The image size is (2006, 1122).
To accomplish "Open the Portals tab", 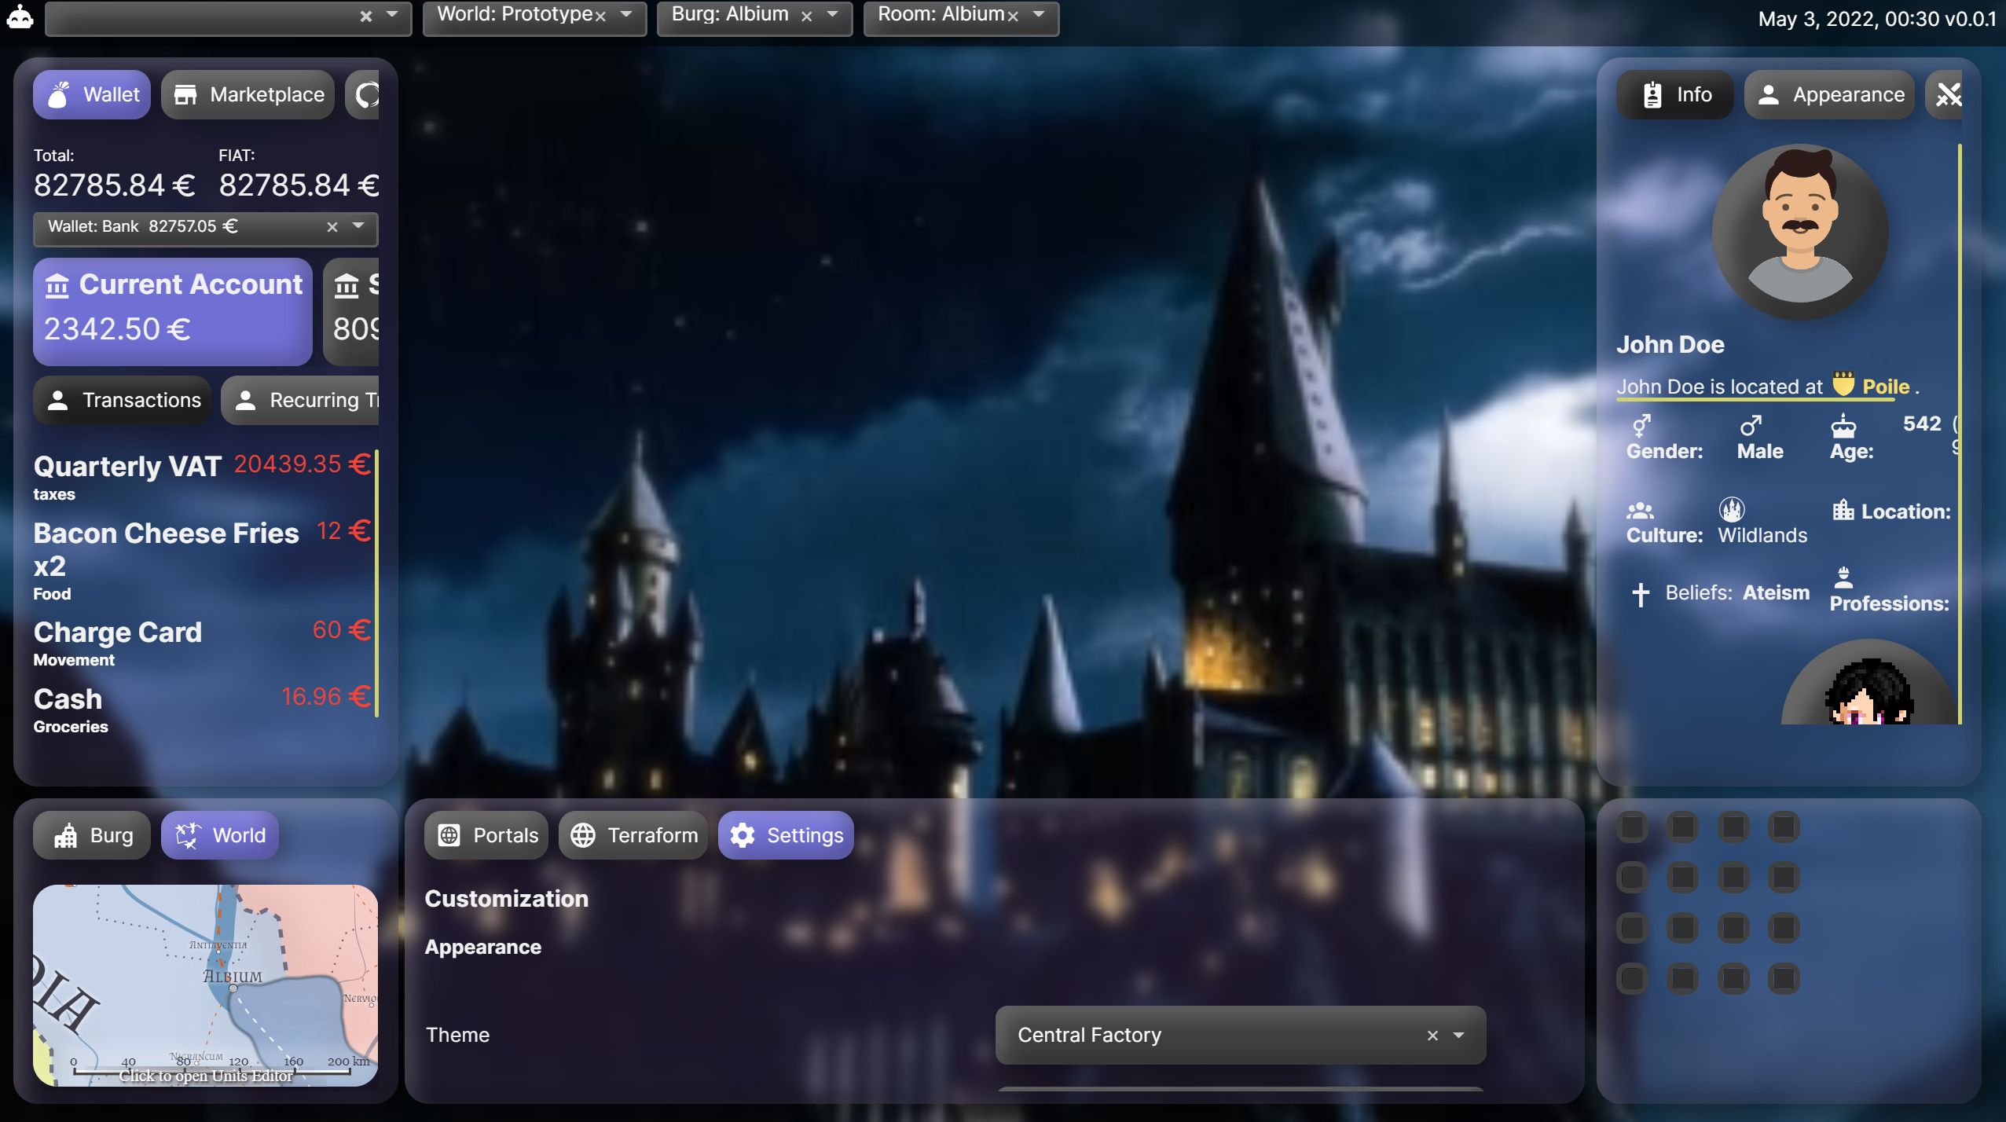I will click(x=486, y=835).
